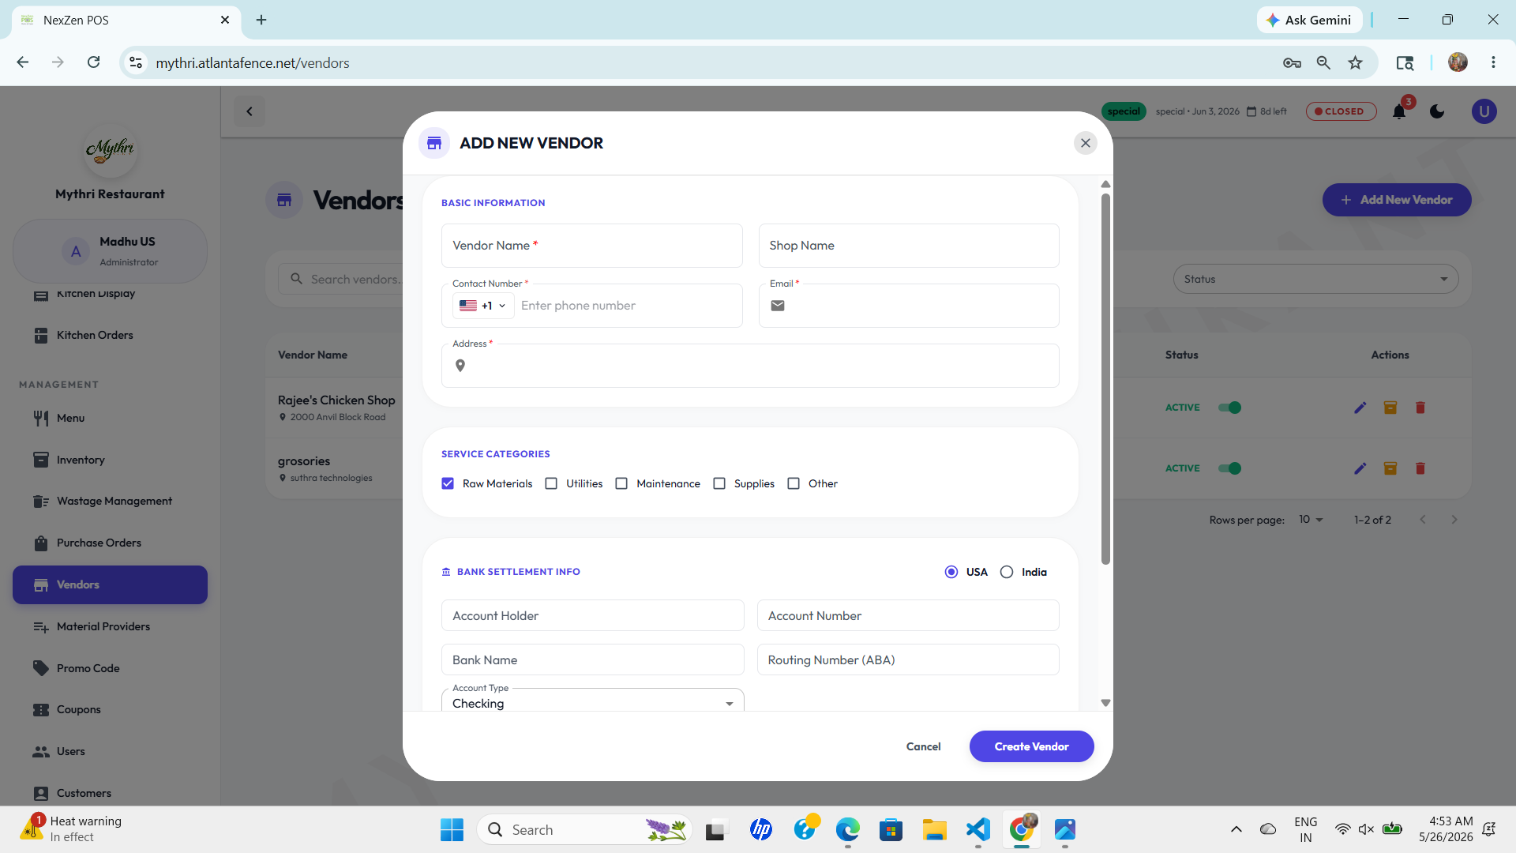1516x853 pixels.
Task: Open the Inventory sidebar item
Action: pyautogui.click(x=110, y=460)
